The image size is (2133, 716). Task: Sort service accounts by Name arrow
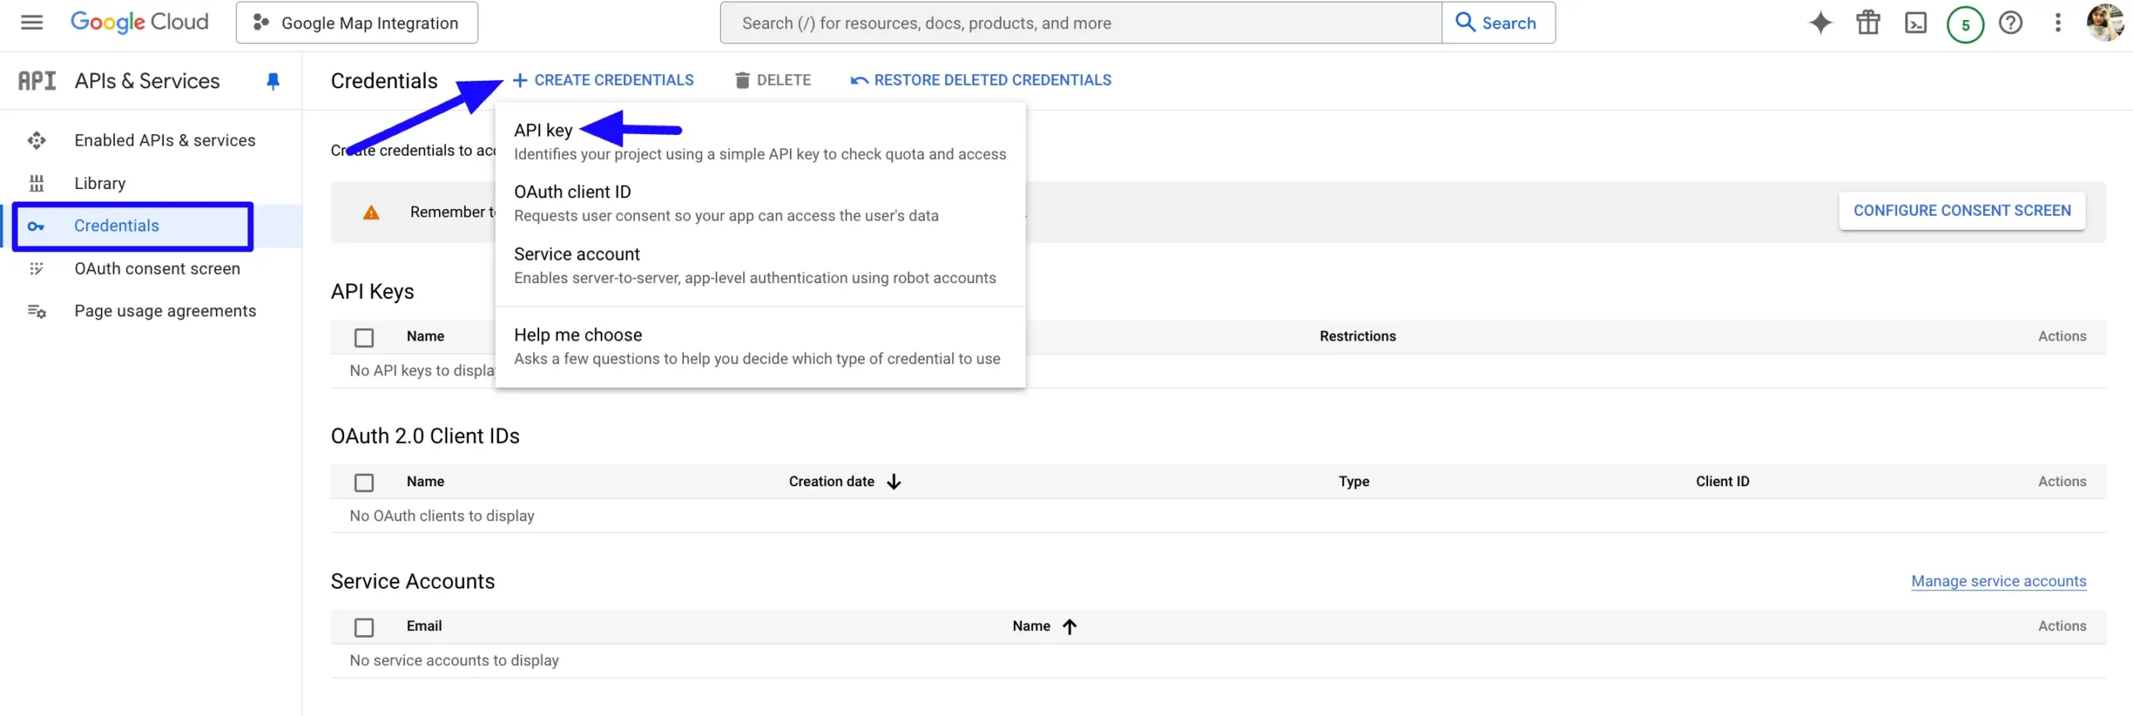point(1069,627)
